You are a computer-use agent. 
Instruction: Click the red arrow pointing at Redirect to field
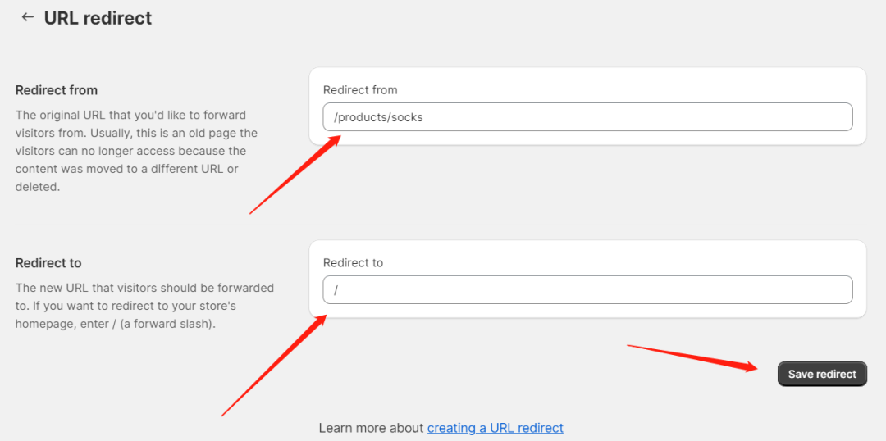point(273,366)
